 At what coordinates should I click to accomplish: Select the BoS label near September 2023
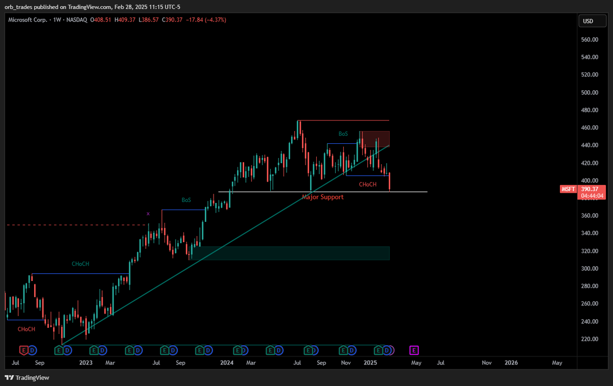(186, 200)
